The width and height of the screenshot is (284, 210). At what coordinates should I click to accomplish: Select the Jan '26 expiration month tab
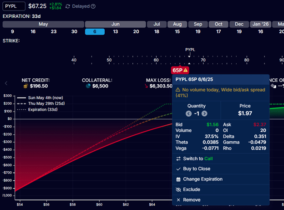click(260, 24)
